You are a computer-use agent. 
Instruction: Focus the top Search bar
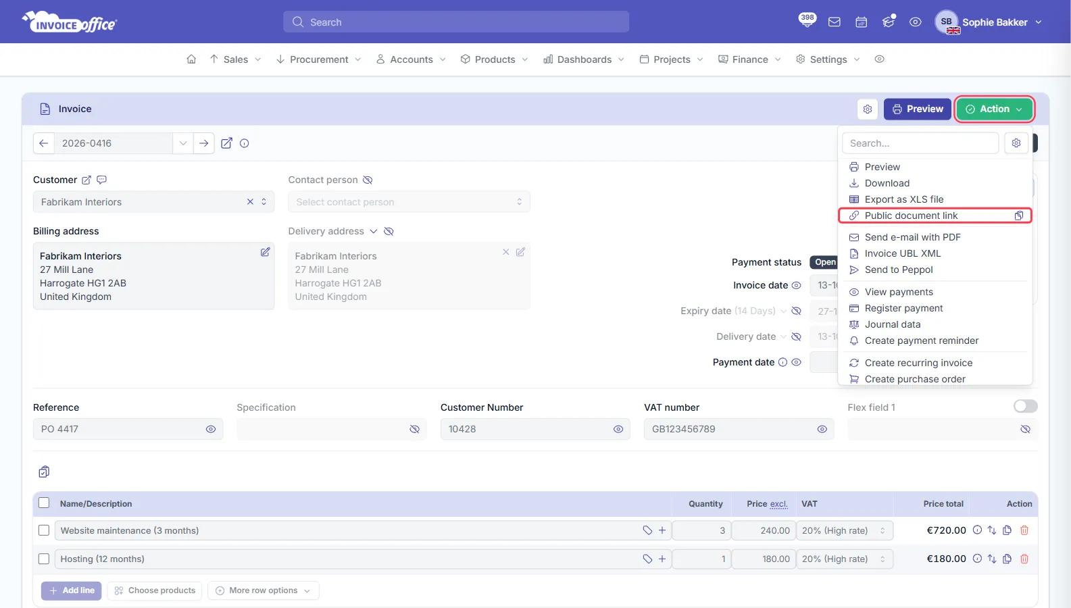point(456,22)
